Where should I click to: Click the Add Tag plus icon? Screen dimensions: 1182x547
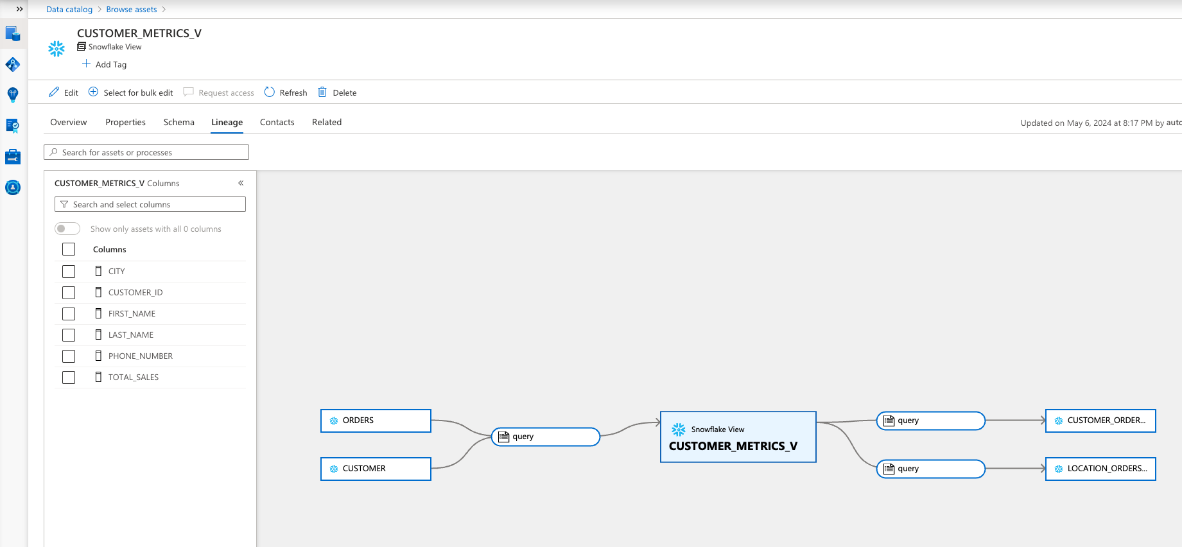coord(86,64)
